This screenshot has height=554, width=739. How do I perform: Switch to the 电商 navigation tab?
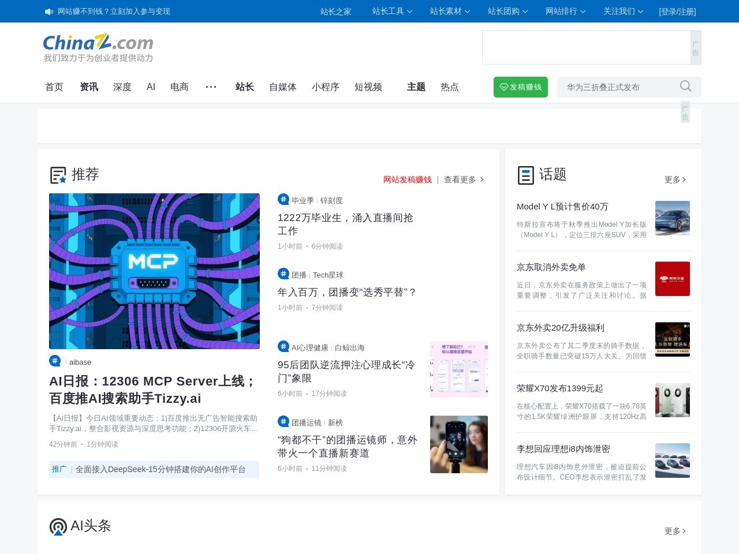pyautogui.click(x=180, y=87)
